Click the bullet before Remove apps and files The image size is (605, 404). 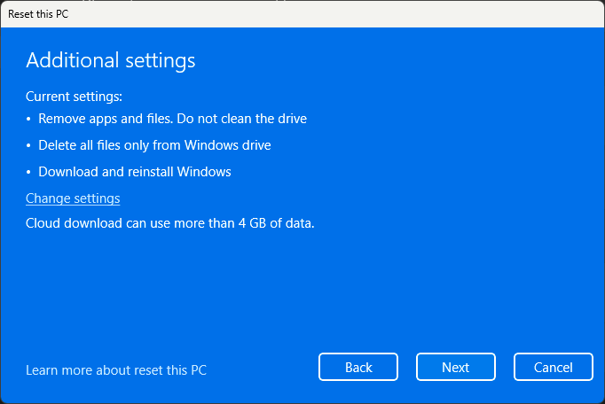click(x=28, y=119)
